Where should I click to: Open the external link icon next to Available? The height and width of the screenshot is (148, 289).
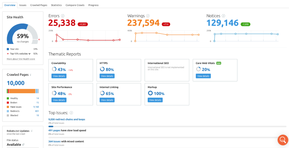[x=23, y=145]
